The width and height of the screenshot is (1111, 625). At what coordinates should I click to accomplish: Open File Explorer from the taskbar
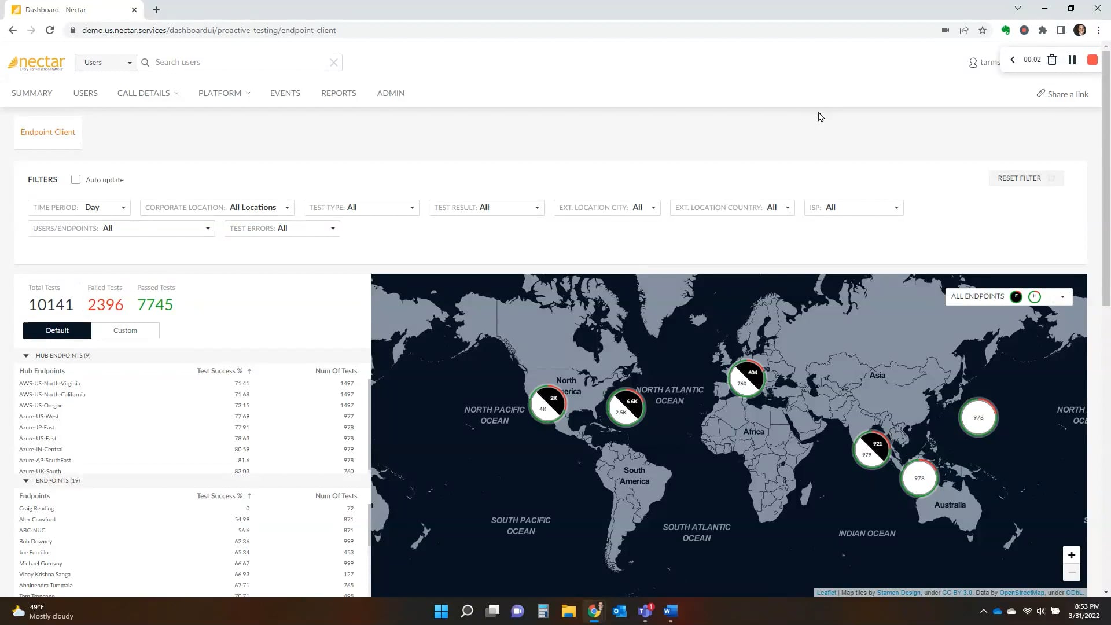click(568, 611)
